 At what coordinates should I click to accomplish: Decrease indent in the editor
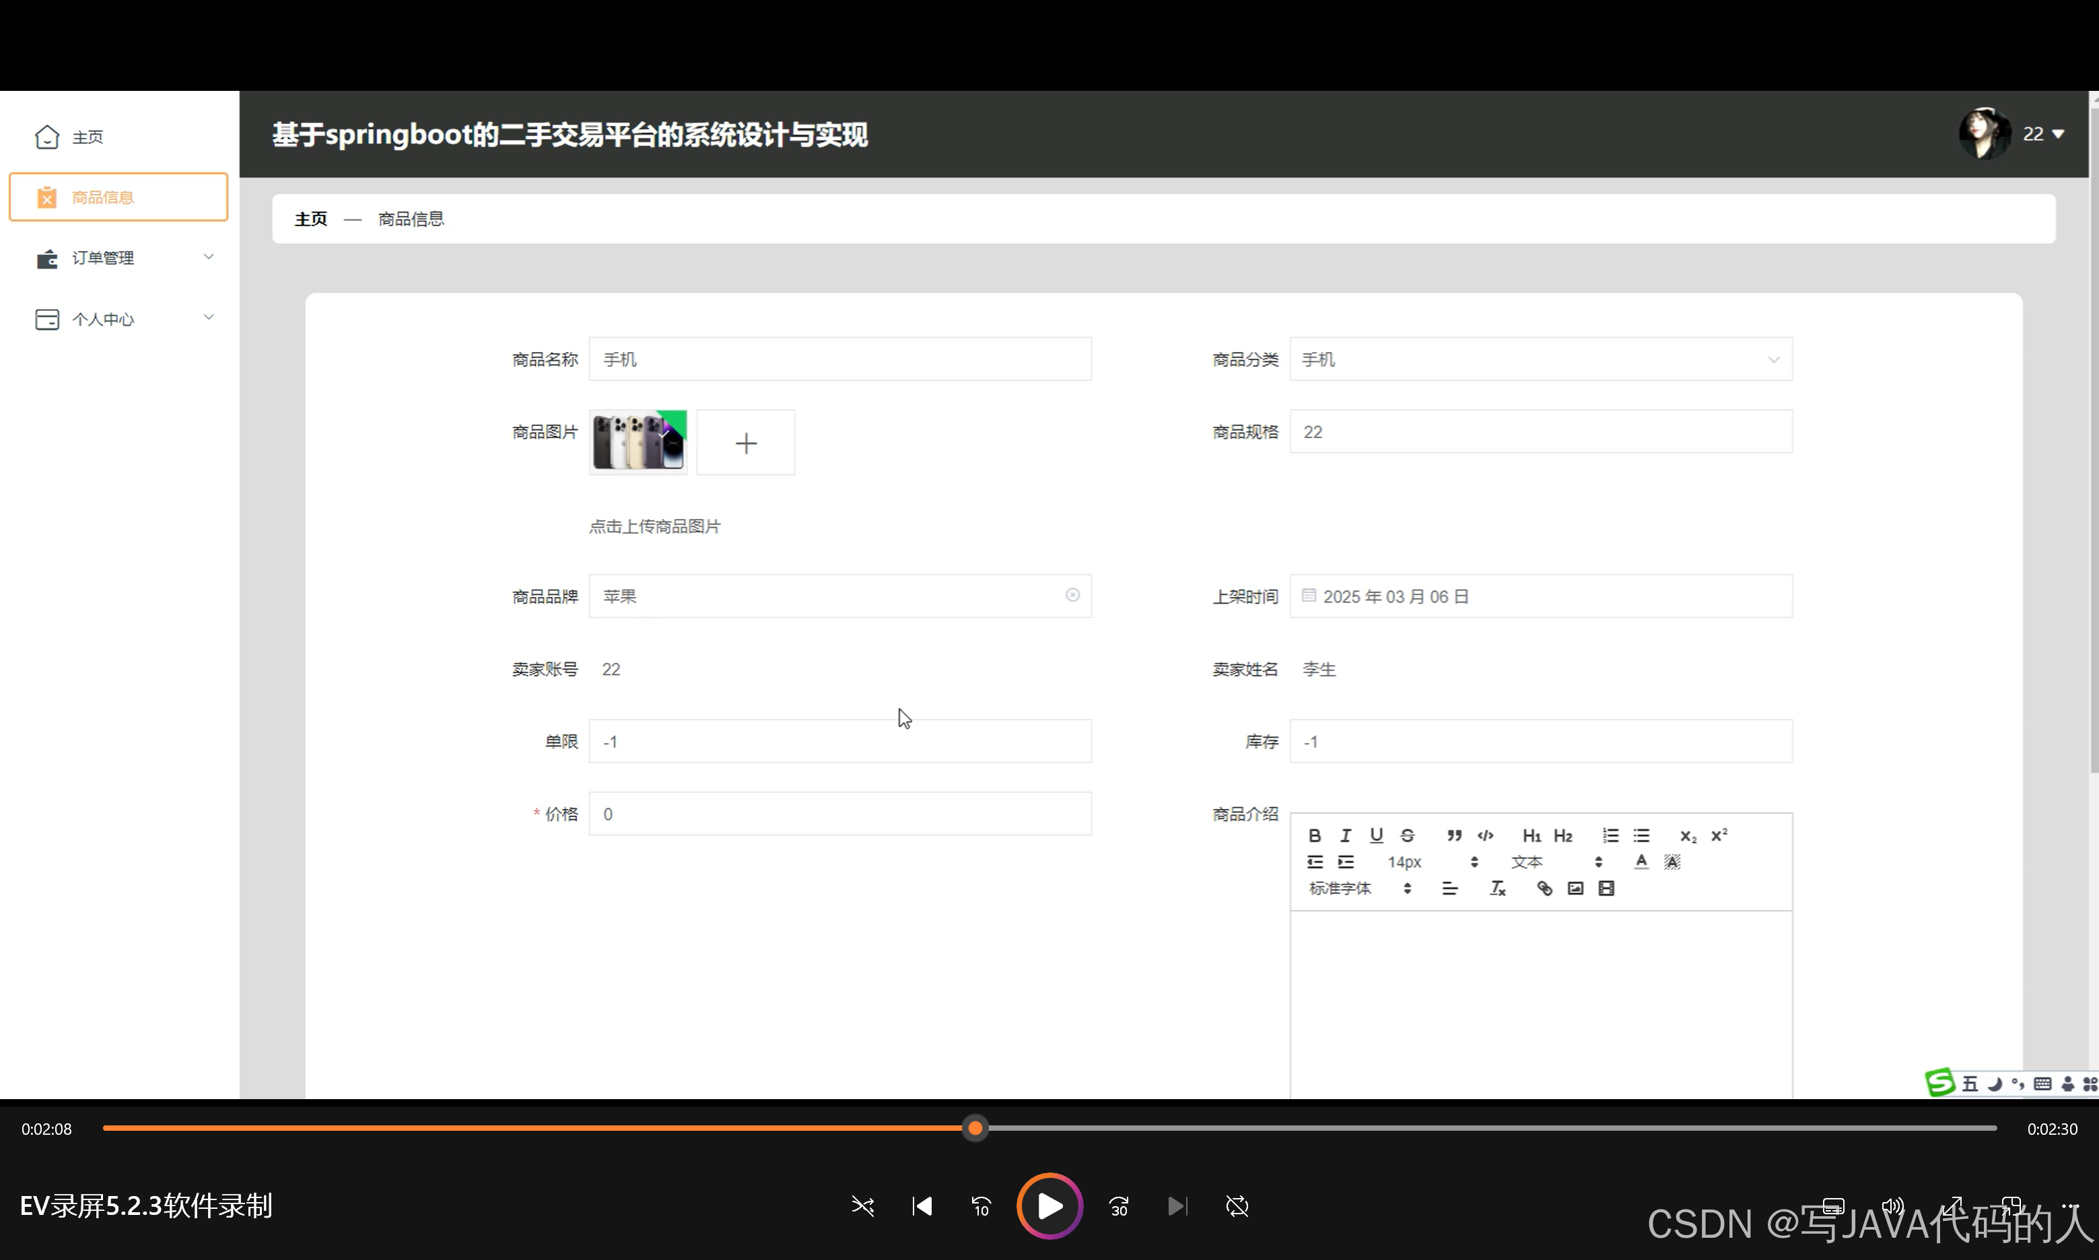point(1315,862)
